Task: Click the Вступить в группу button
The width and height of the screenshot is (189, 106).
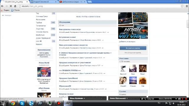Action: [133, 48]
